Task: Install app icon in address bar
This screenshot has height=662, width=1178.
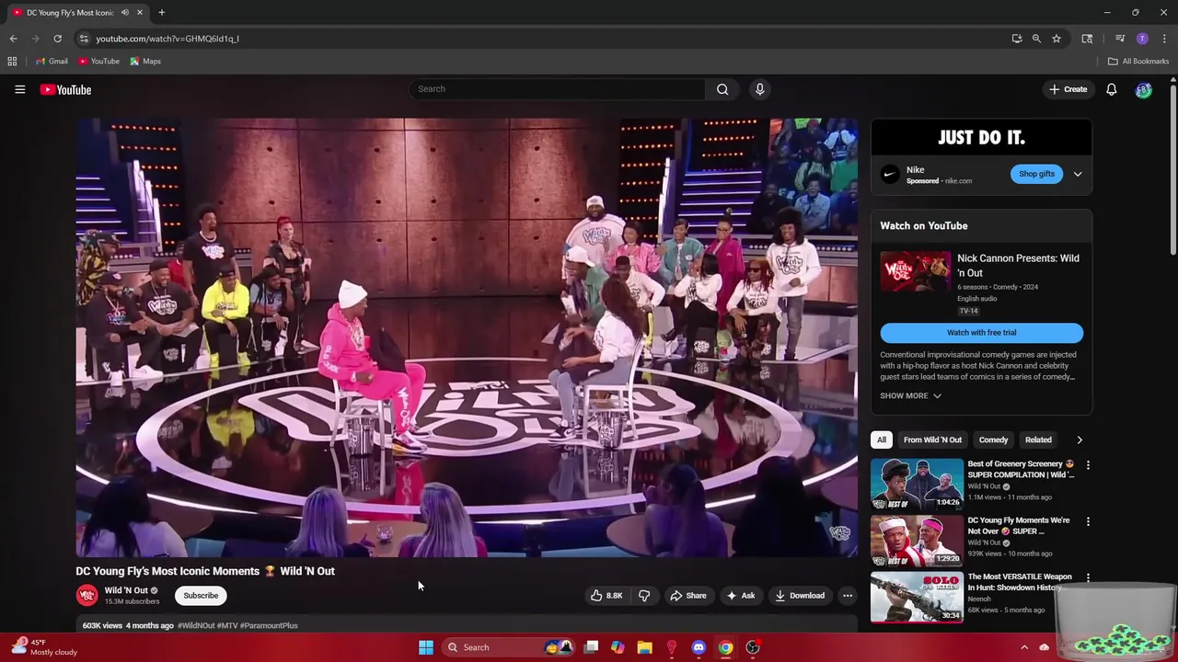Action: click(1016, 39)
